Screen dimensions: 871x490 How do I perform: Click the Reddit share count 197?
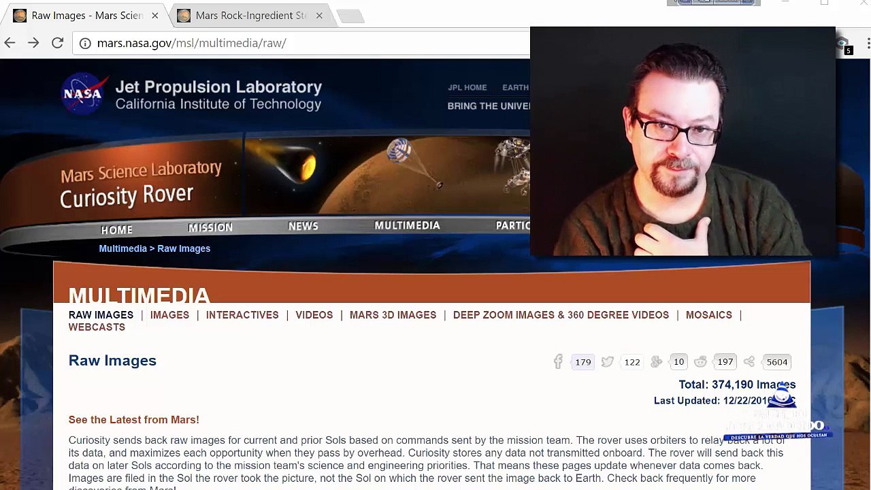pos(725,361)
